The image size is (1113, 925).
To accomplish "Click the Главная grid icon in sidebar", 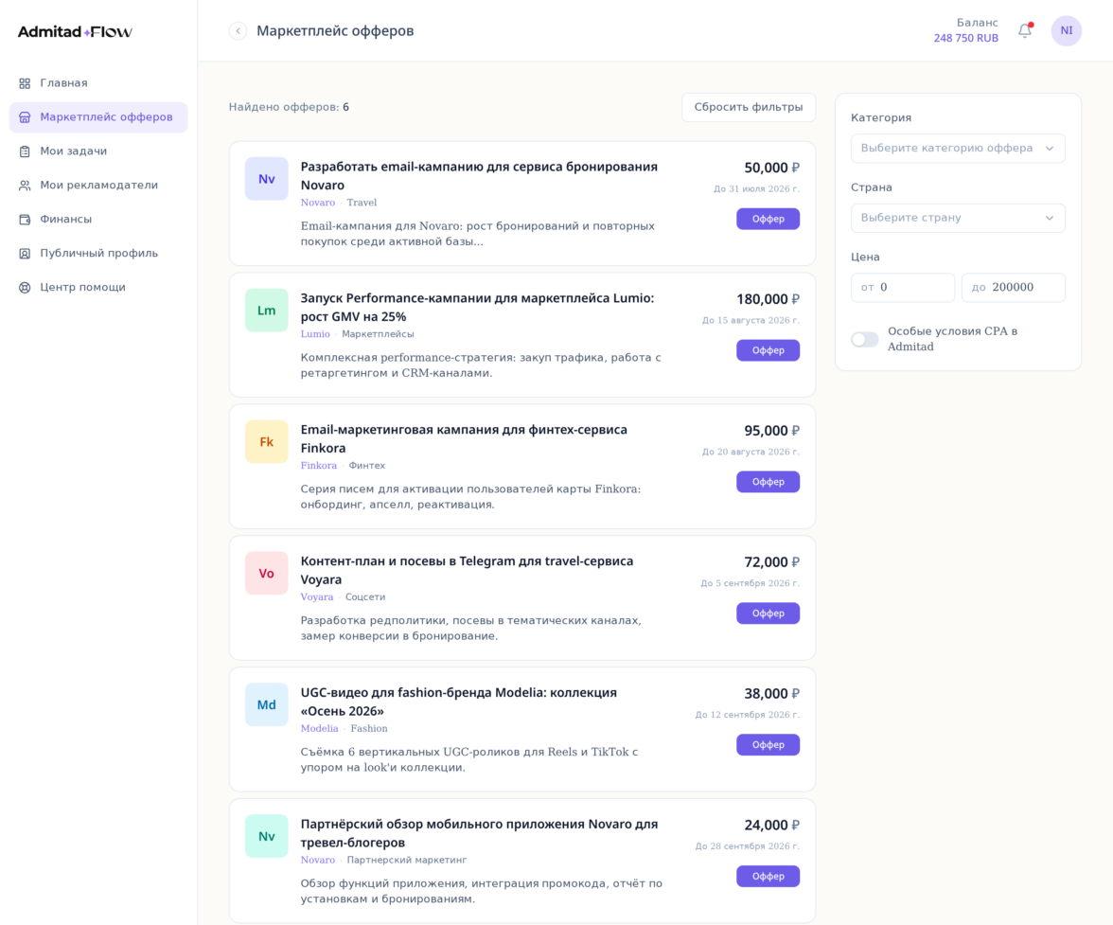I will coord(25,83).
